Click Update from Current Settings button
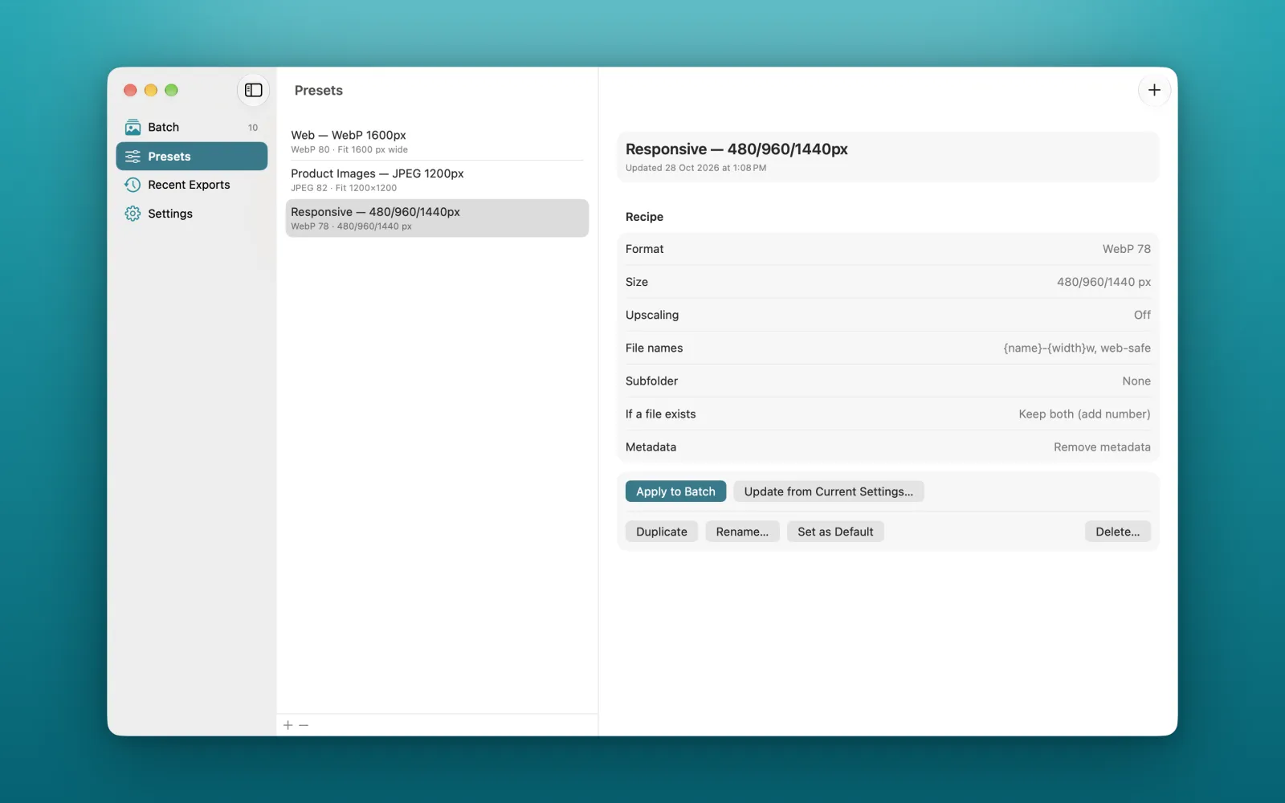The image size is (1285, 803). click(828, 491)
